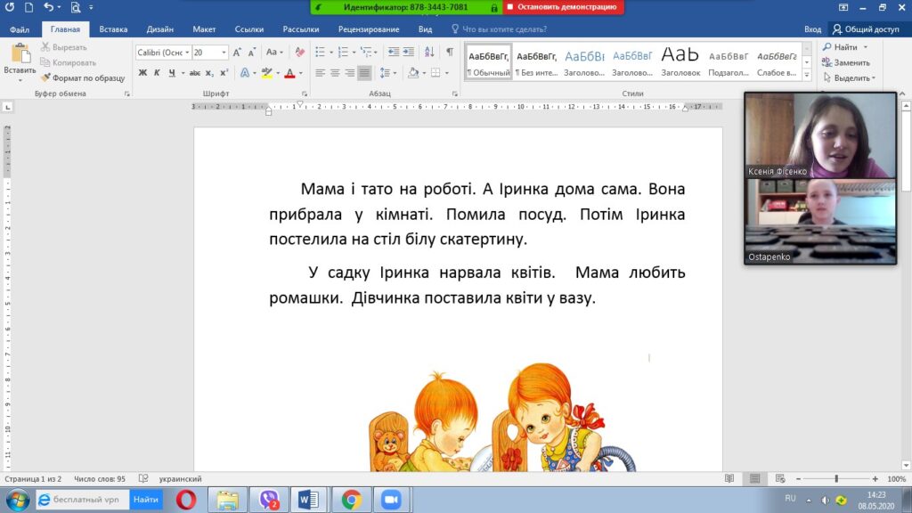This screenshot has height=513, width=912.
Task: Click the red font color A
Action: (289, 73)
